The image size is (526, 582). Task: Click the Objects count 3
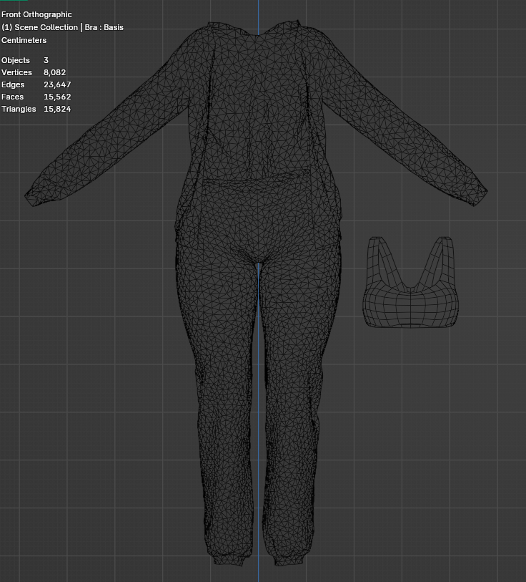[46, 60]
